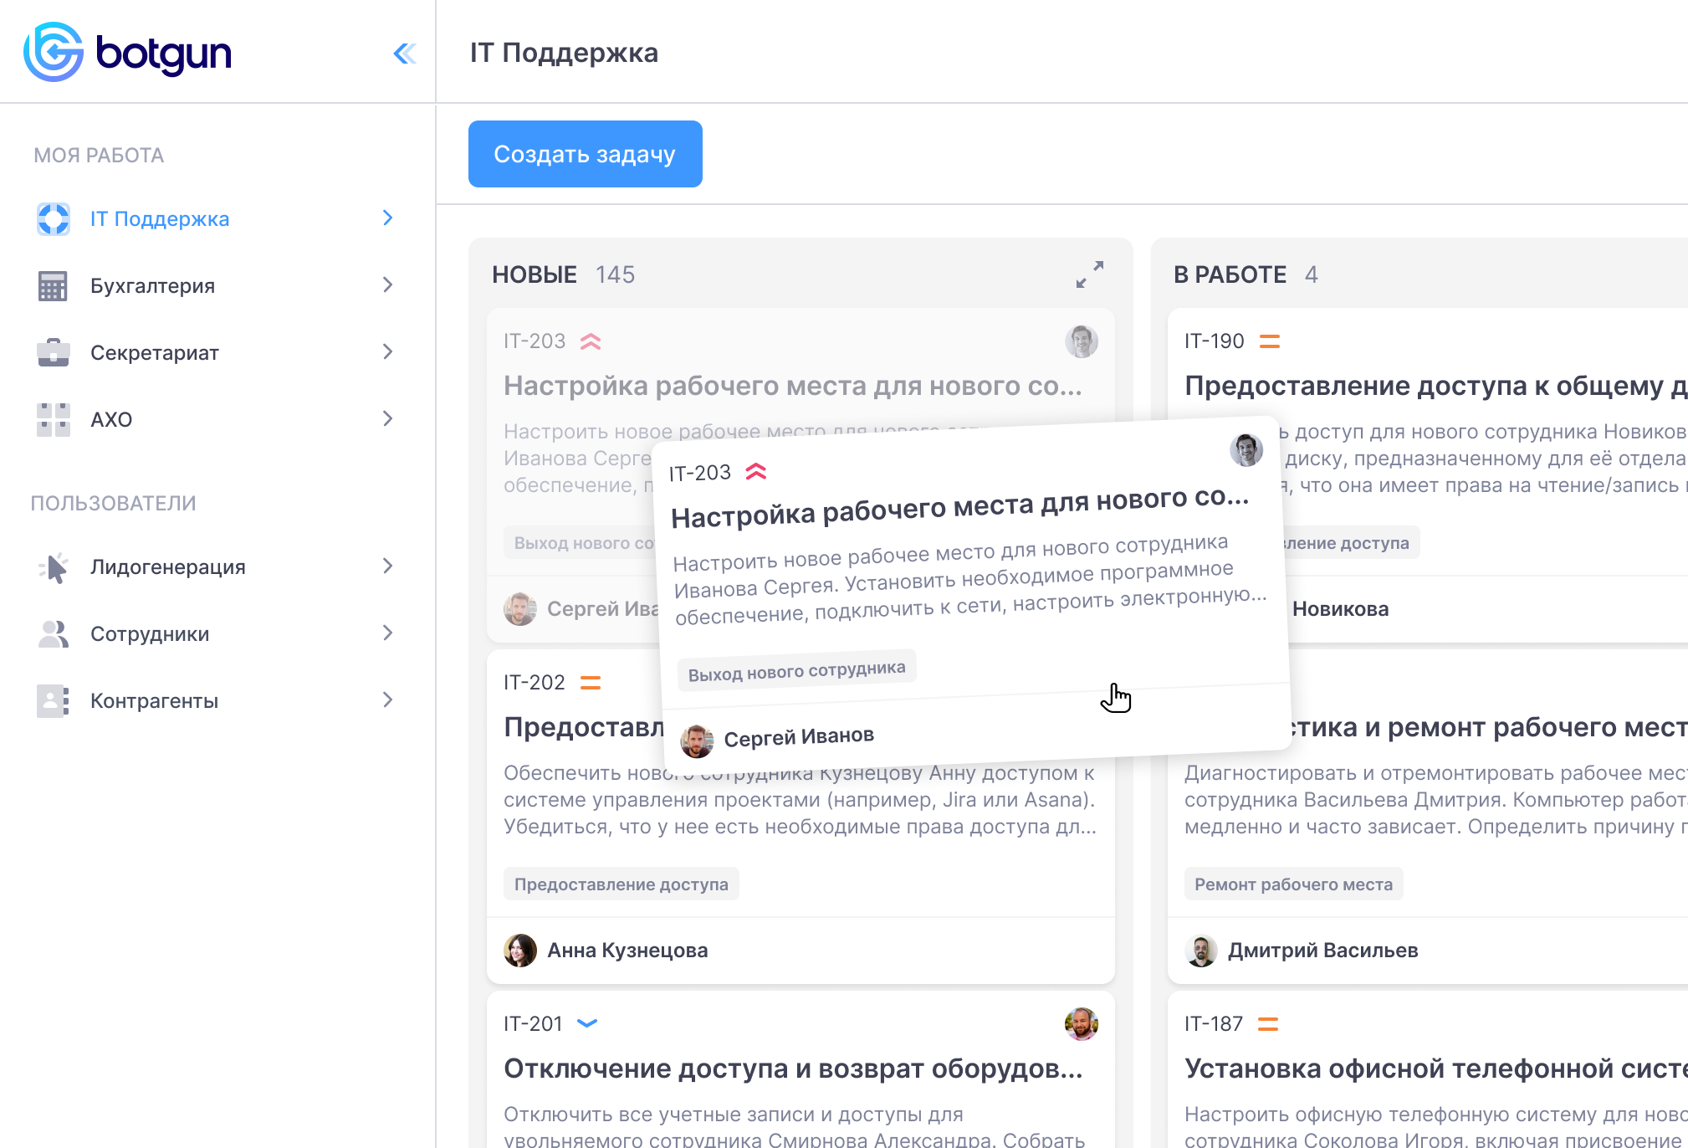Open task Предоставление доступа к общему диску

pos(1435,386)
